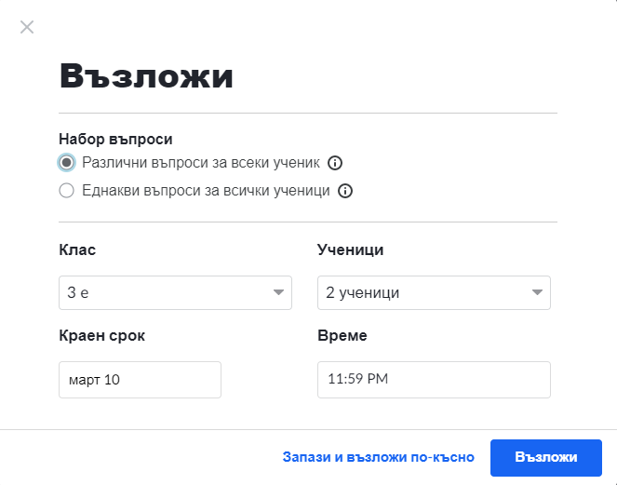Click the Клас field label
The height and width of the screenshot is (485, 617).
(x=77, y=249)
